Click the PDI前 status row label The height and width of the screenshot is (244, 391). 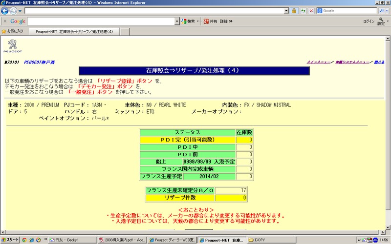(x=188, y=154)
